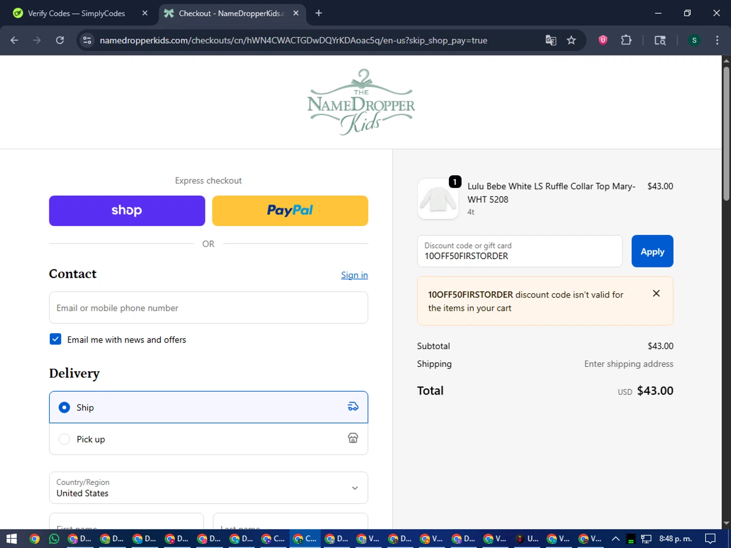731x548 pixels.
Task: Click the Subtotal amount $43.00
Action: 660,346
